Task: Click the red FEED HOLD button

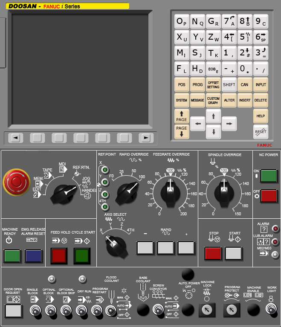Action: click(x=59, y=256)
